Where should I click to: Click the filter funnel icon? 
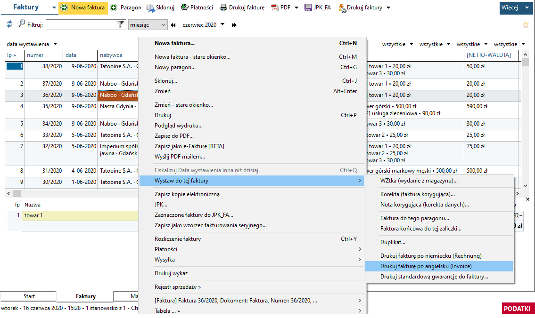121,24
